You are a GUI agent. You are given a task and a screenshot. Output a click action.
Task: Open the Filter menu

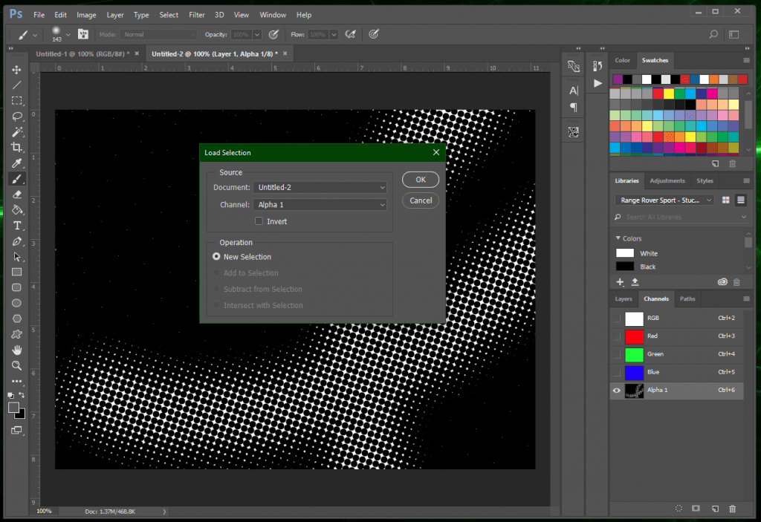tap(196, 15)
